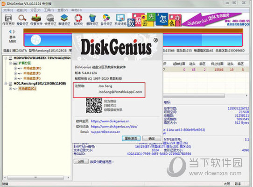Click the end cylinder value 15566 in partition row
Screen dimensions: 253x187
tap(219, 70)
